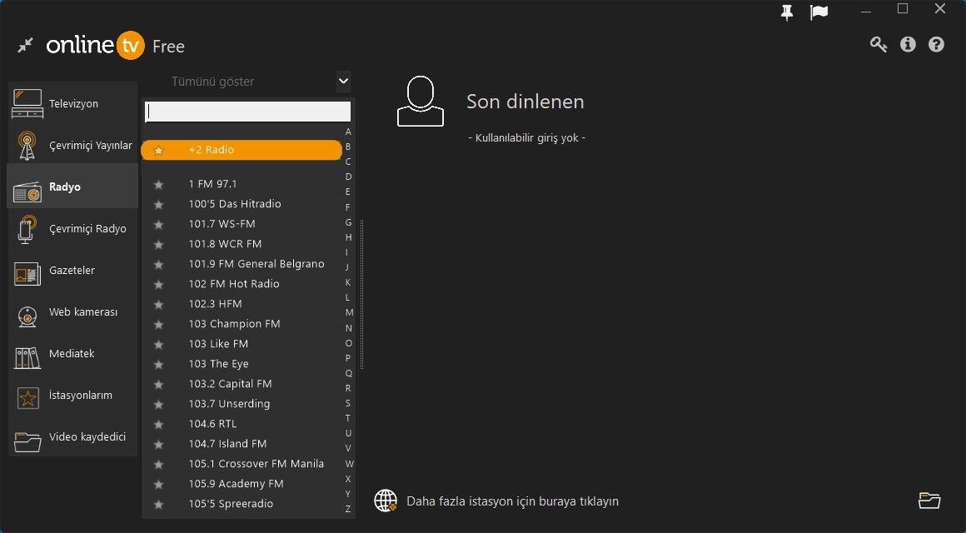Jump to letter A in station index
This screenshot has height=533, width=966.
(x=348, y=132)
